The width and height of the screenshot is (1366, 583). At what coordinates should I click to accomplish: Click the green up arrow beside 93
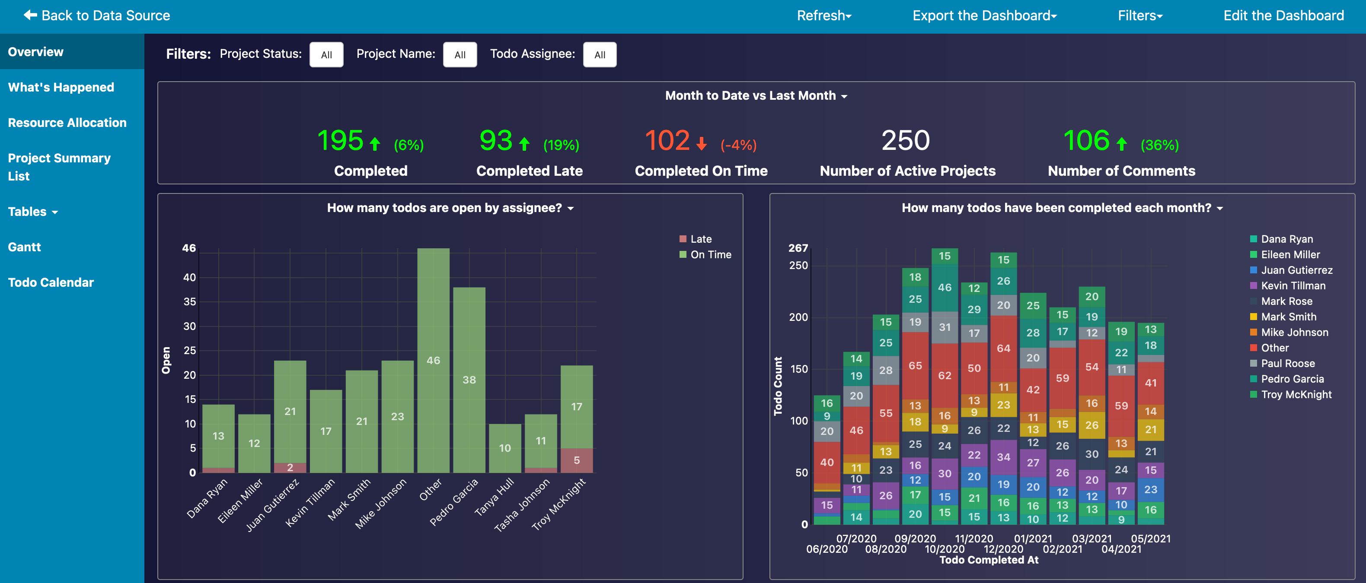point(524,143)
